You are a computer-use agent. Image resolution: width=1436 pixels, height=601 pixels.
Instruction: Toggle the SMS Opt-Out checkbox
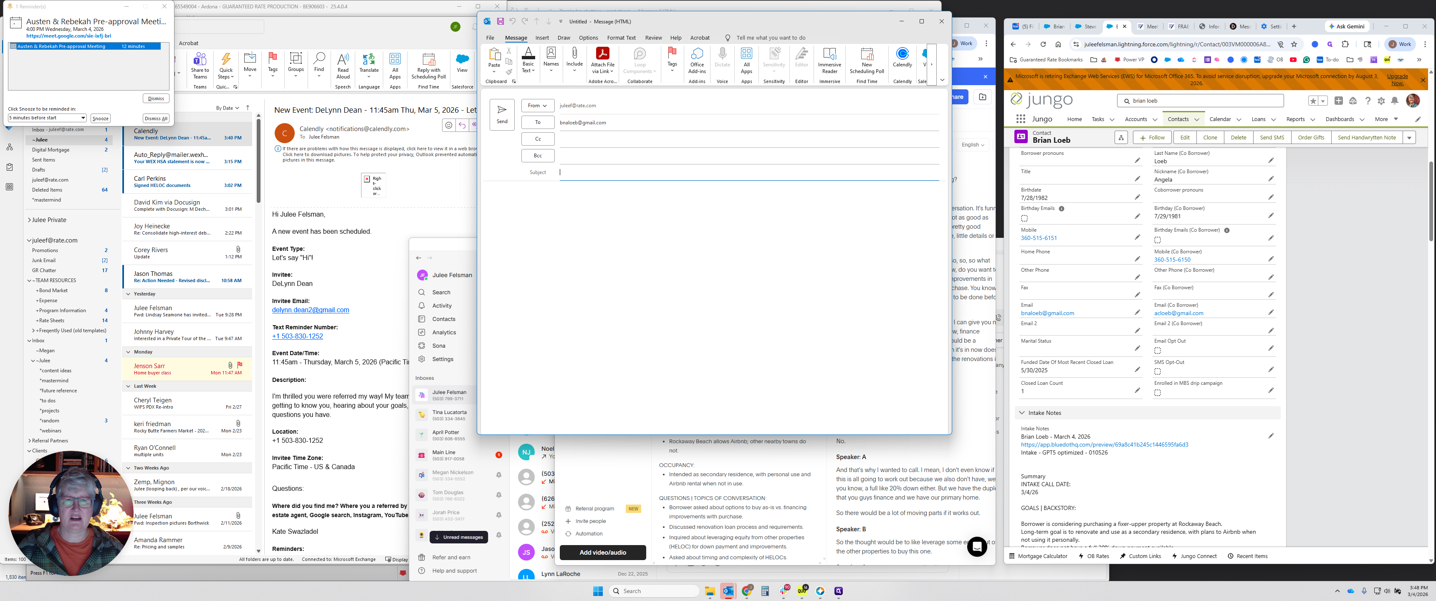pos(1157,372)
